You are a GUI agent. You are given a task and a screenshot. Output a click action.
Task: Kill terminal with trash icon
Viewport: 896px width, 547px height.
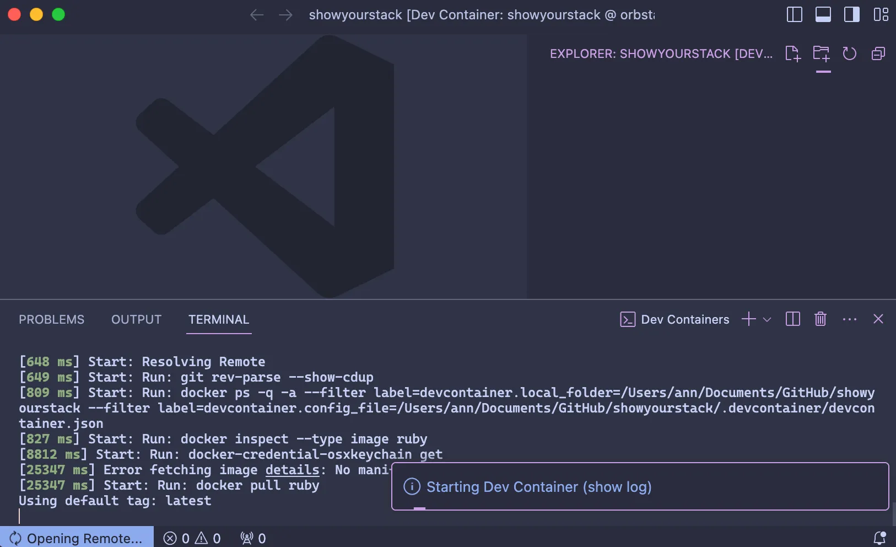tap(821, 319)
